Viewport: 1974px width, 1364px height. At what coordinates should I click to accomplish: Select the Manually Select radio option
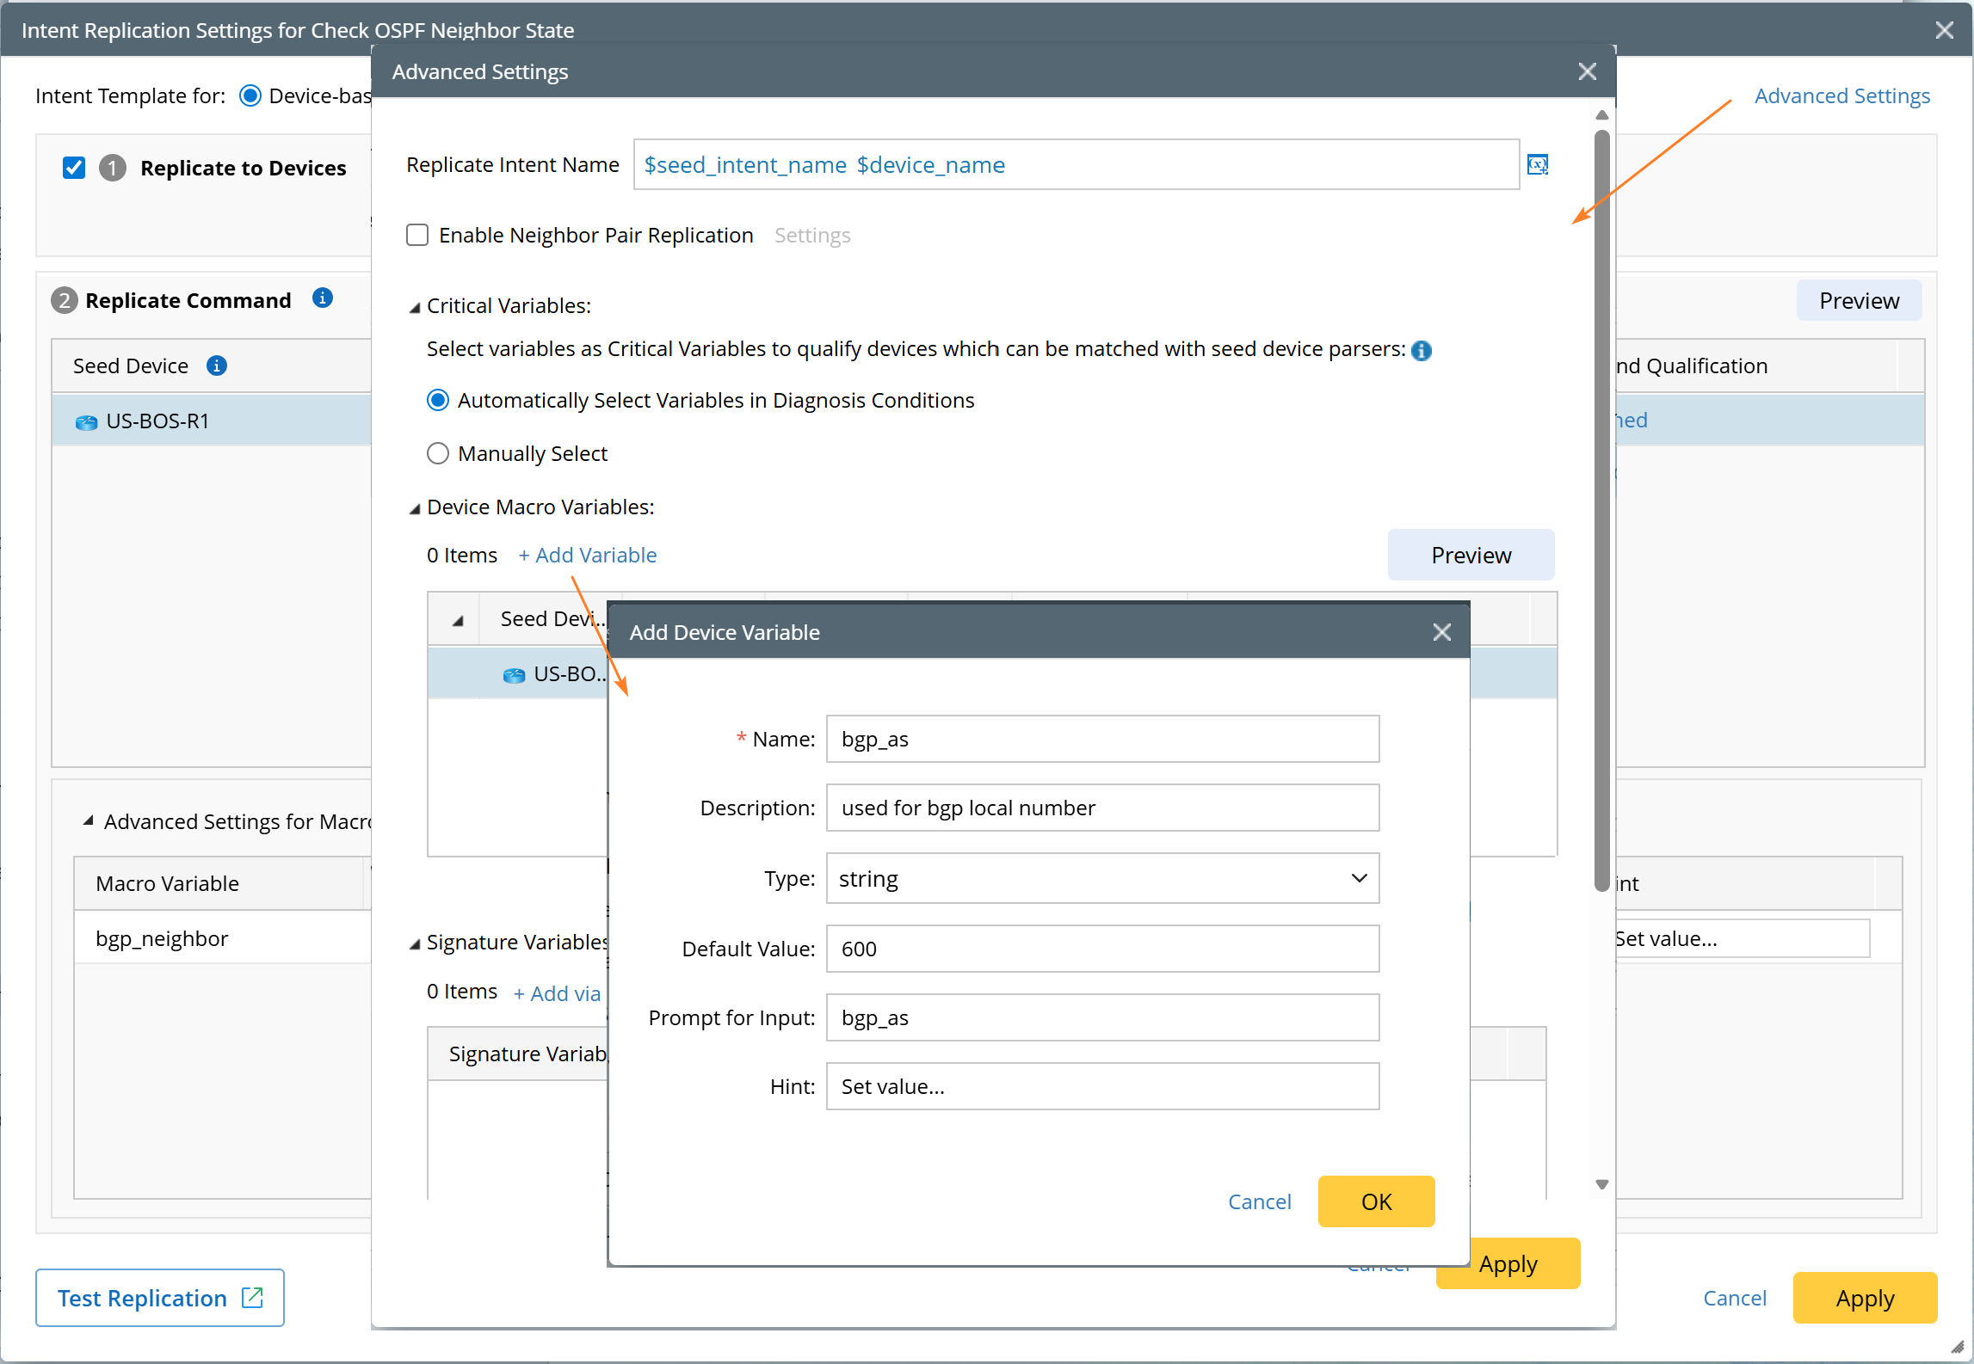(x=438, y=453)
